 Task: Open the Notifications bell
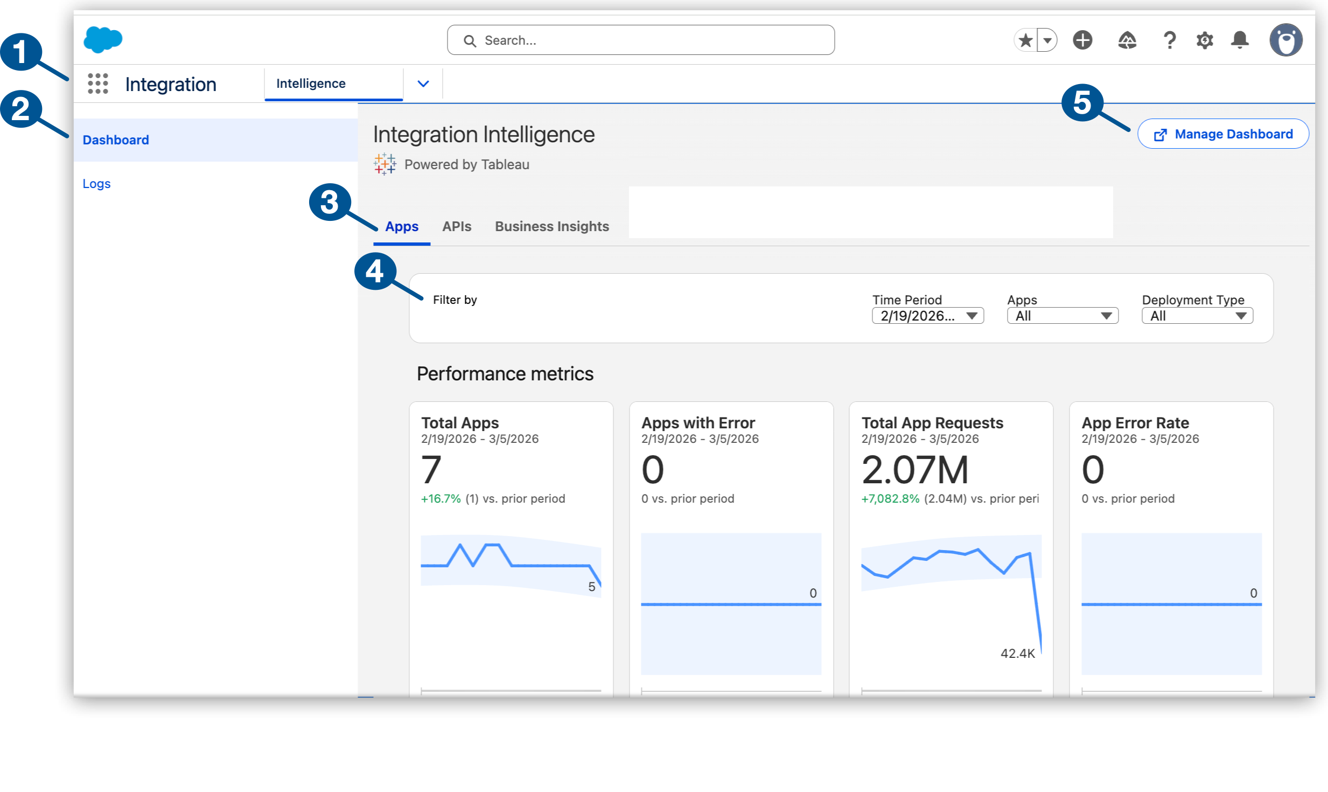pyautogui.click(x=1240, y=40)
